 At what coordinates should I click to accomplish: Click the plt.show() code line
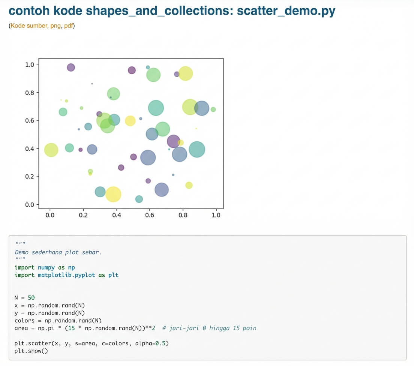click(31, 351)
